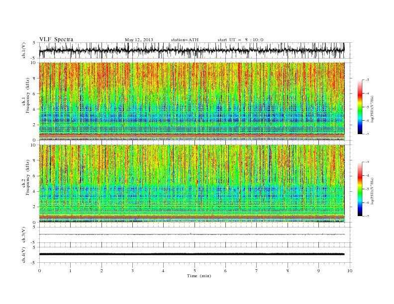Click the ch.2 "Frequency (kHz)" axis label

(x=28, y=177)
